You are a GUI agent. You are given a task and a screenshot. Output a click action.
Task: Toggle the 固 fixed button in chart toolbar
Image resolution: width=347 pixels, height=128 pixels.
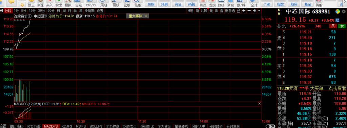click(217, 10)
